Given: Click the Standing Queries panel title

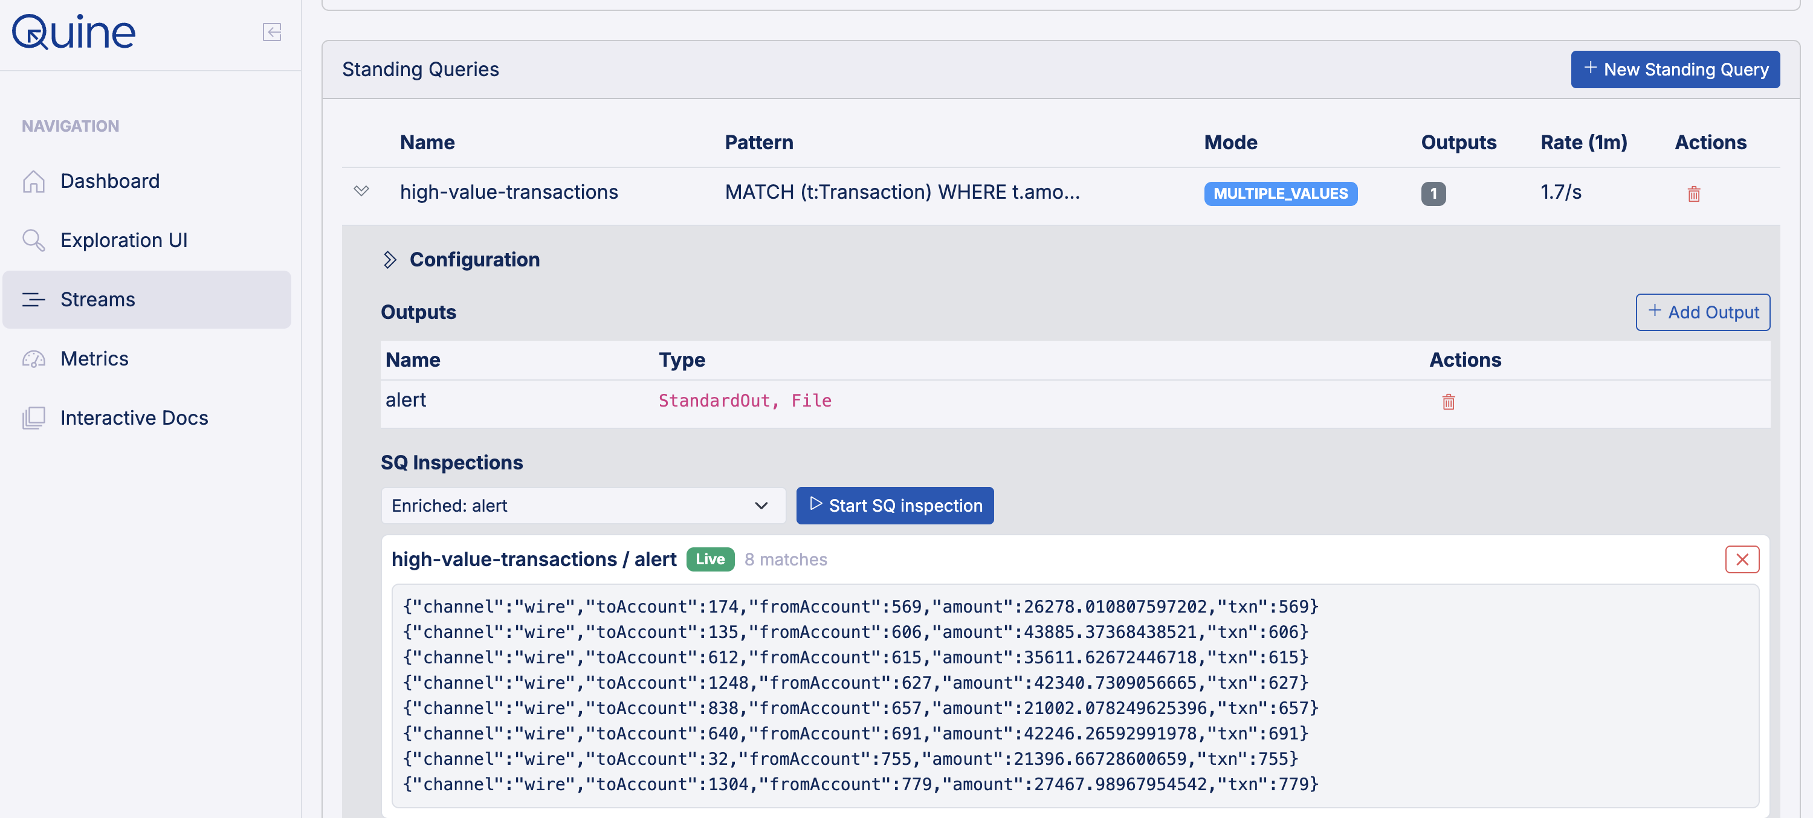Looking at the screenshot, I should (x=420, y=69).
